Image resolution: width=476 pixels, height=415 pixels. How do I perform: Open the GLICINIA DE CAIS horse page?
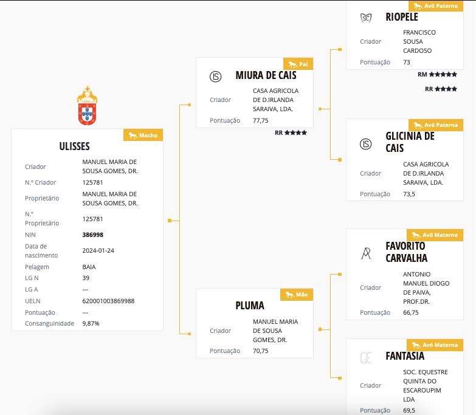pos(410,142)
